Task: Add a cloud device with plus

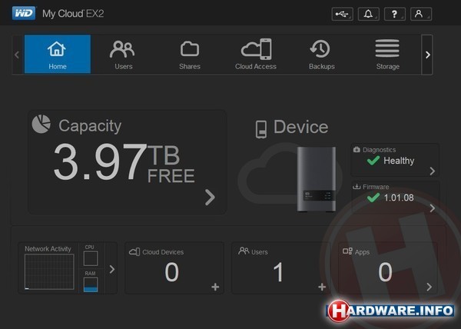Action: click(x=215, y=287)
